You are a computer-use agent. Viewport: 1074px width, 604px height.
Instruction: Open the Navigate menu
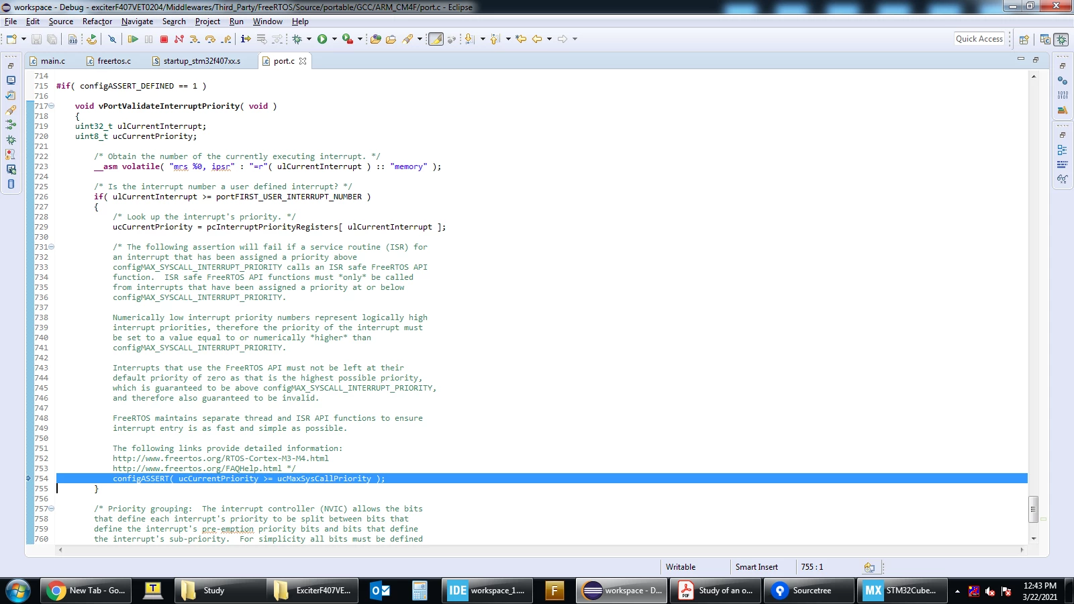[137, 21]
